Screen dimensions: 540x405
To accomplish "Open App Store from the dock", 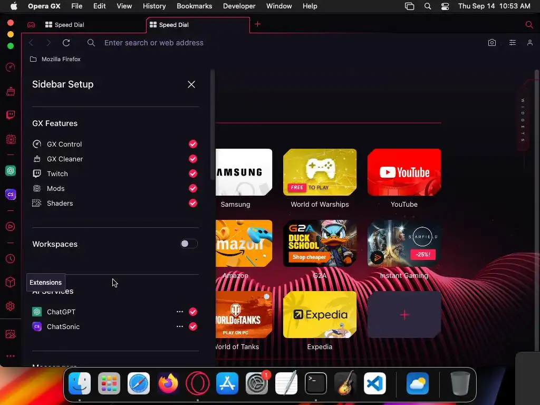I will click(x=227, y=383).
